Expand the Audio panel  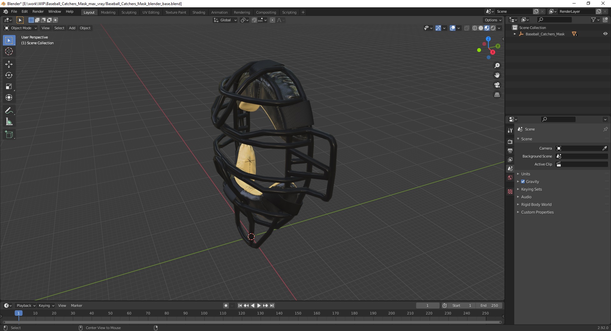click(526, 197)
